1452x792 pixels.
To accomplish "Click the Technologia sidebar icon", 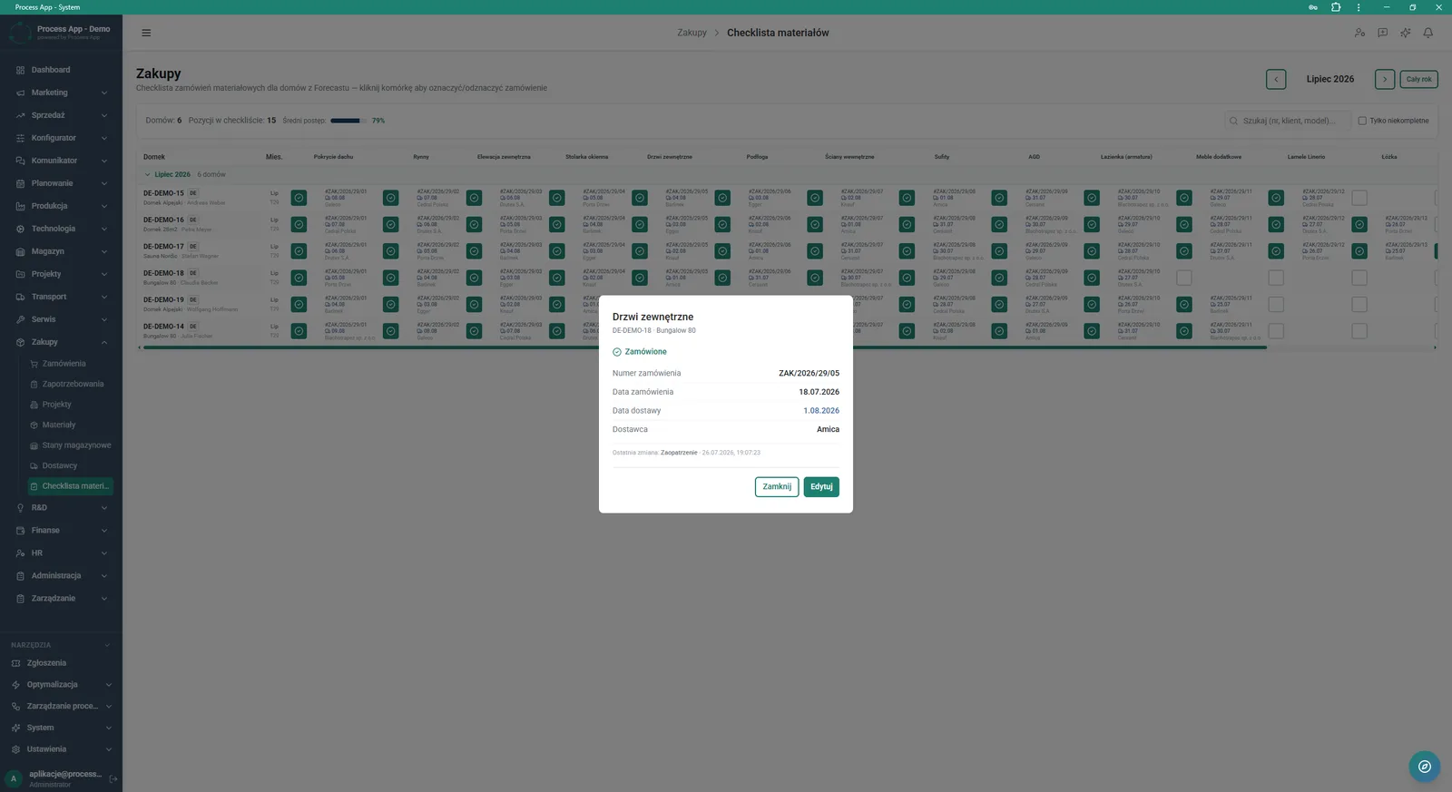I will 20,229.
